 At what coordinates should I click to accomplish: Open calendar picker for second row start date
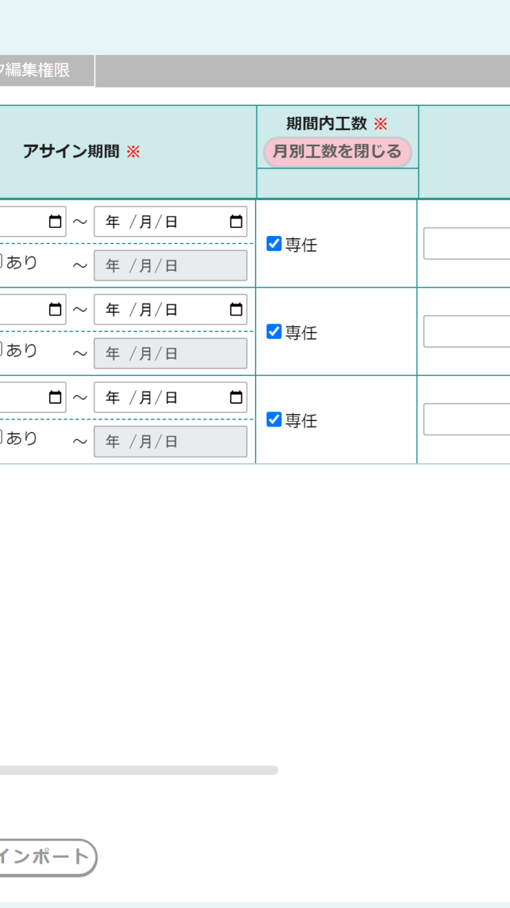tap(55, 310)
